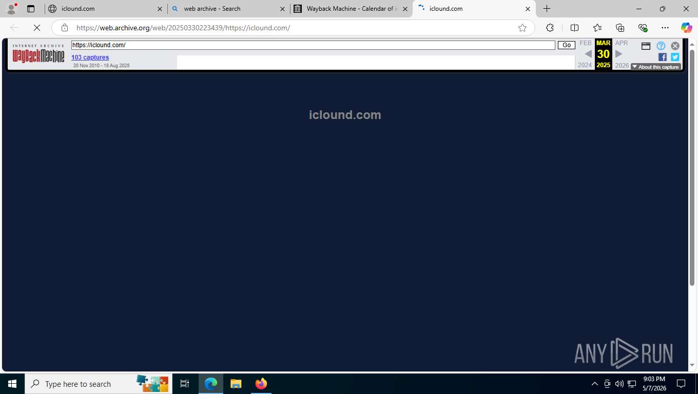The image size is (698, 394).
Task: Select APR month in Wayback toolbar
Action: (622, 43)
